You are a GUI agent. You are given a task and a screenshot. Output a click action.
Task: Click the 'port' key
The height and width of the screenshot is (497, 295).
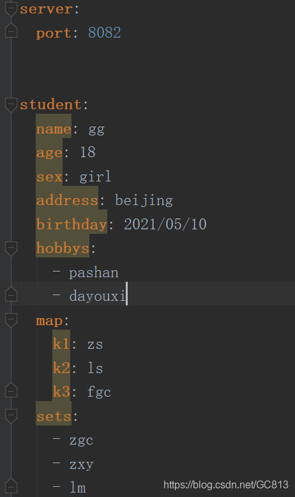(x=54, y=33)
